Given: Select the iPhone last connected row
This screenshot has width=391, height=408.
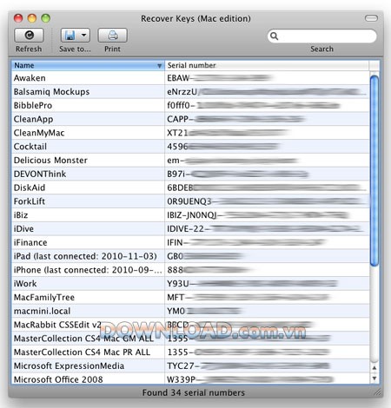Looking at the screenshot, I should [x=190, y=270].
